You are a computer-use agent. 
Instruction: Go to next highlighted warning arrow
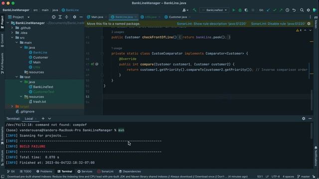click(x=310, y=30)
